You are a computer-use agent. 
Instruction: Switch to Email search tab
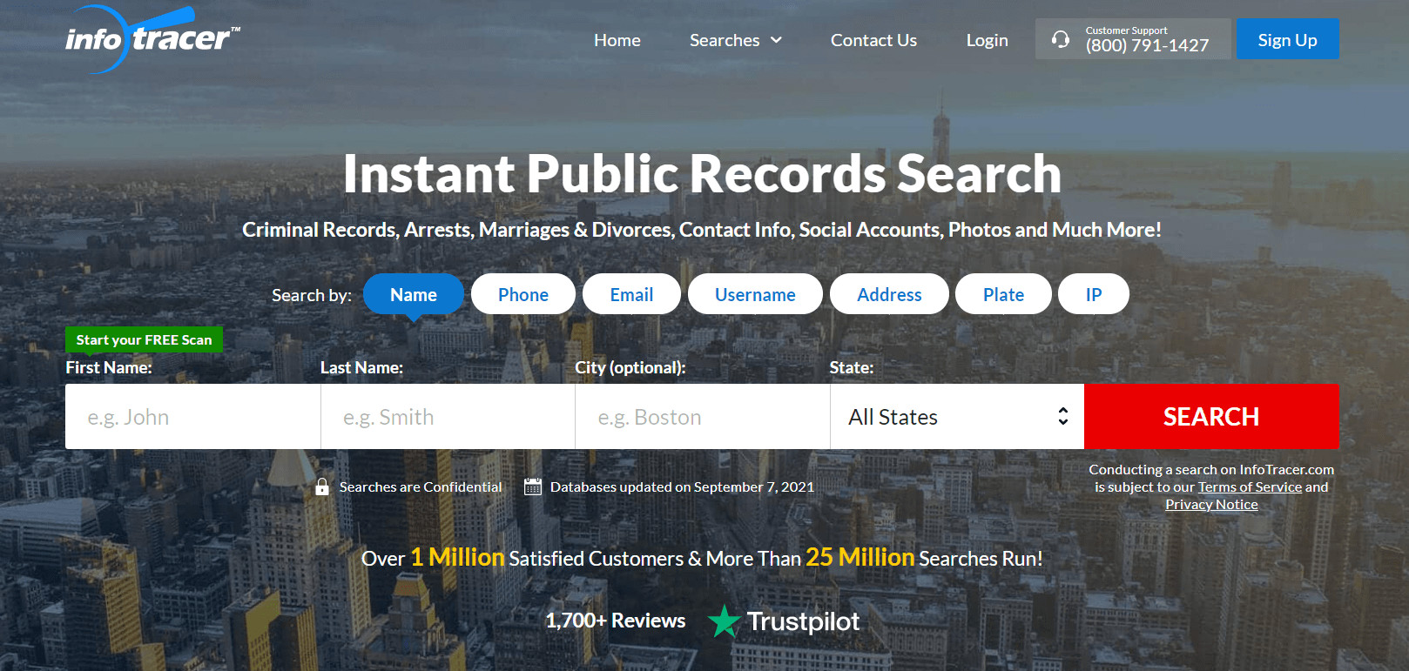pos(631,294)
